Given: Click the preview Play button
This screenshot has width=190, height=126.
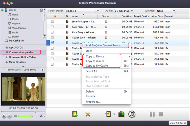Looking at the screenshot, I should pos(4,116).
